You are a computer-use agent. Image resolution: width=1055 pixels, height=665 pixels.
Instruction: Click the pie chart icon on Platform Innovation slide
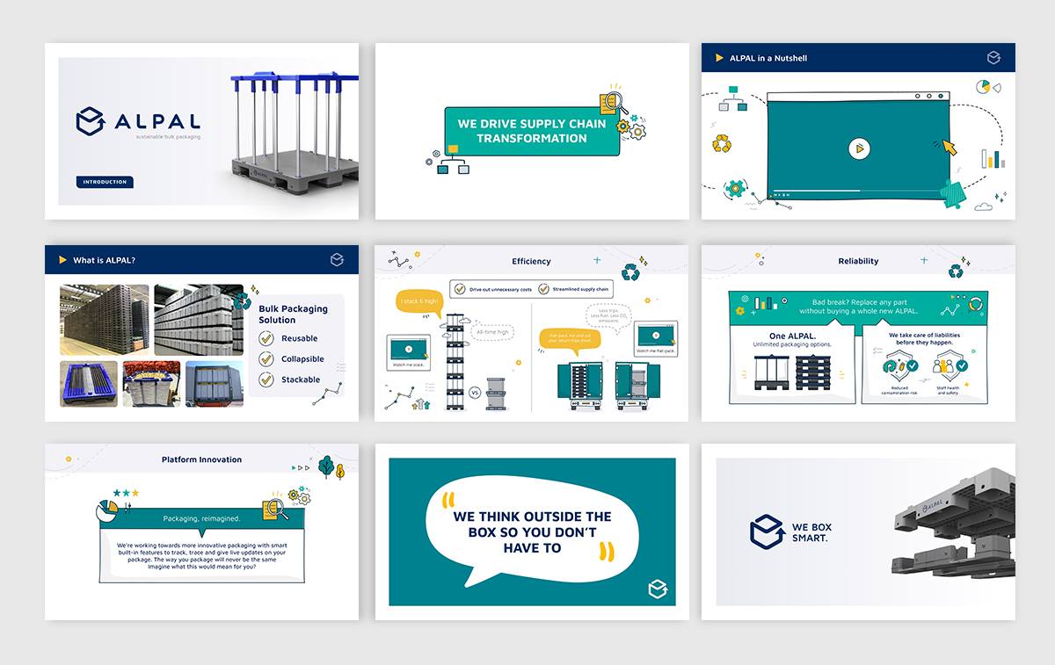point(108,510)
